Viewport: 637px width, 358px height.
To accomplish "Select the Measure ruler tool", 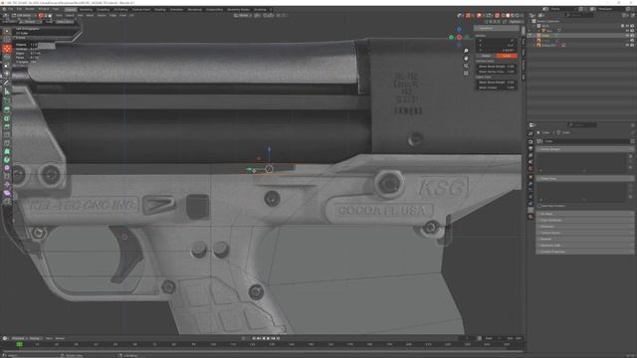I will click(x=7, y=91).
